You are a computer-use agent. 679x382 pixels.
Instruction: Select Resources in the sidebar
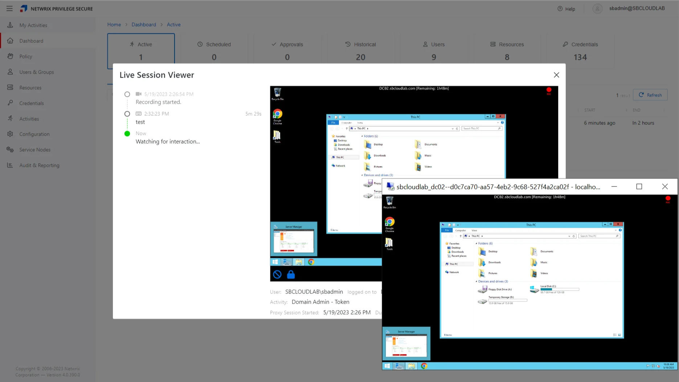pos(30,87)
